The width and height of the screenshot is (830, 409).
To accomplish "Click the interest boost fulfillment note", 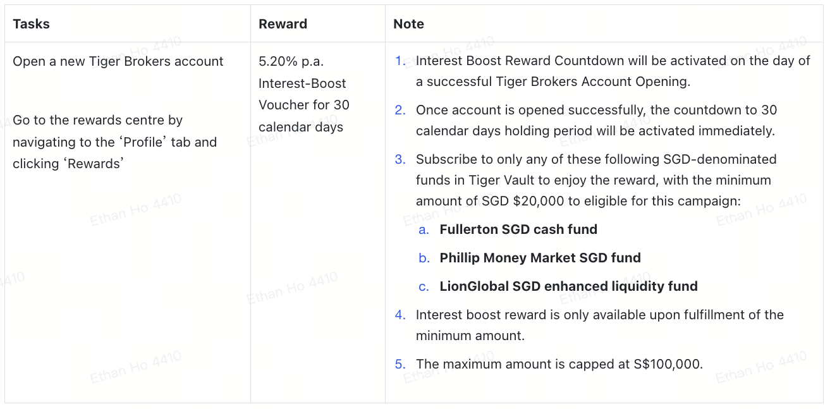I will coord(599,325).
